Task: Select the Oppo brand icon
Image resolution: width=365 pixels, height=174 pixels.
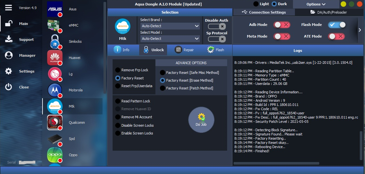Action: (x=55, y=155)
